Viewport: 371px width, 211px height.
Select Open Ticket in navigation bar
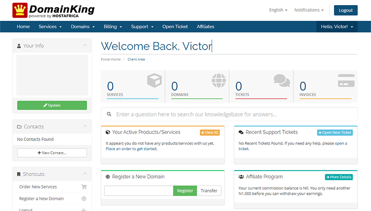[x=175, y=26]
